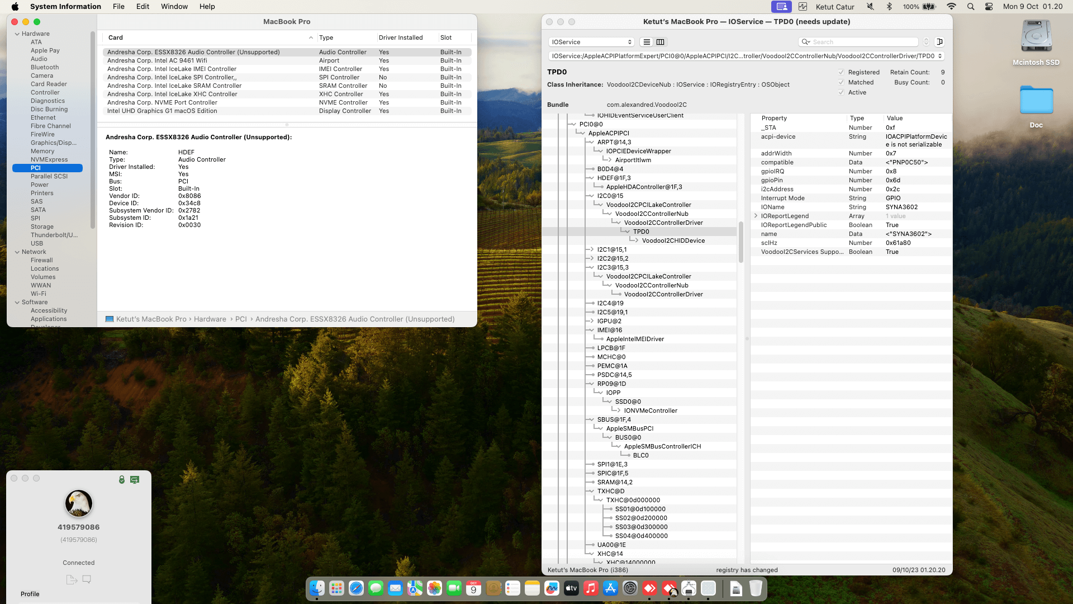The image size is (1073, 604).
Task: Toggle the Active checkbox
Action: [x=841, y=92]
